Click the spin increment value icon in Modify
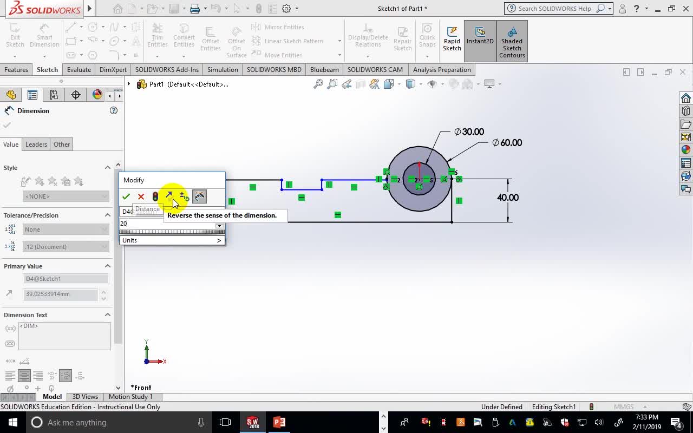This screenshot has height=433, width=693. [x=184, y=196]
